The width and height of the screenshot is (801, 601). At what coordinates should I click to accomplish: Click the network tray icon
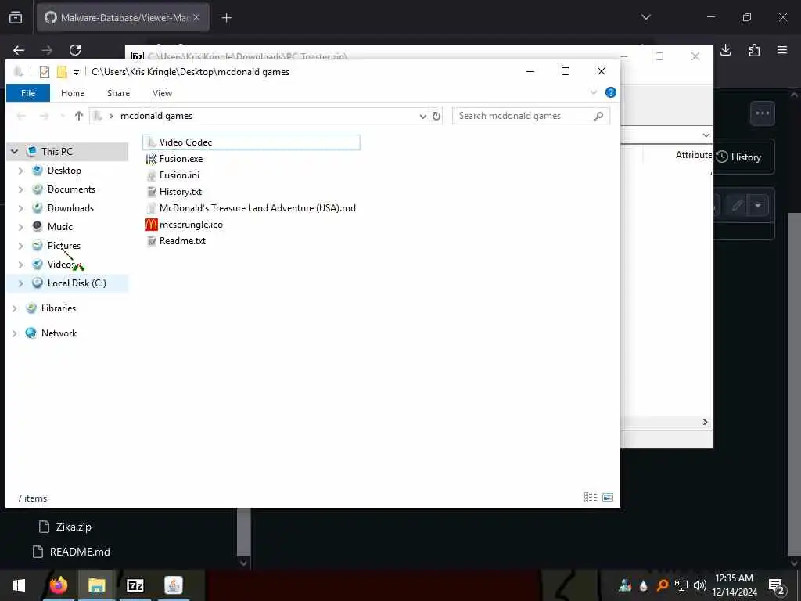(x=681, y=585)
